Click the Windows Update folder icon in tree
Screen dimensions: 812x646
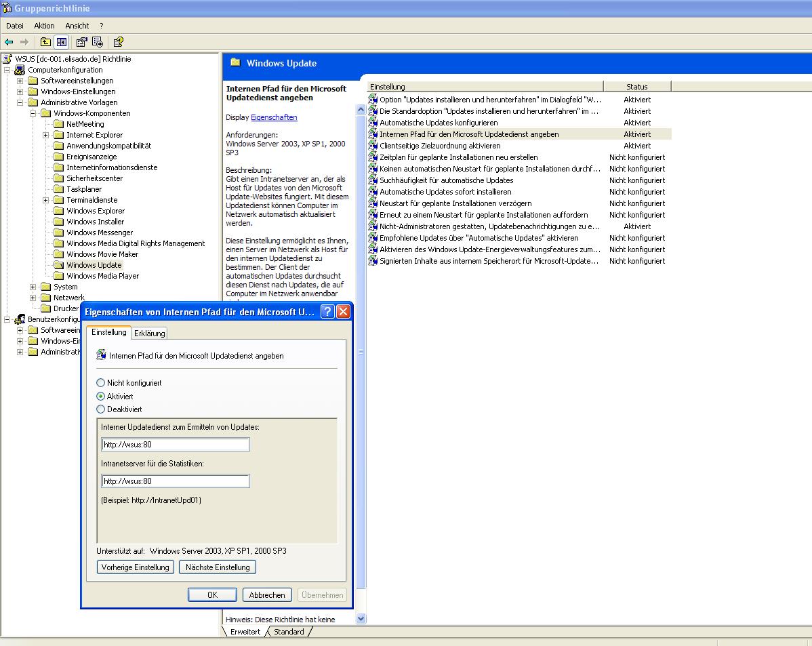58,265
